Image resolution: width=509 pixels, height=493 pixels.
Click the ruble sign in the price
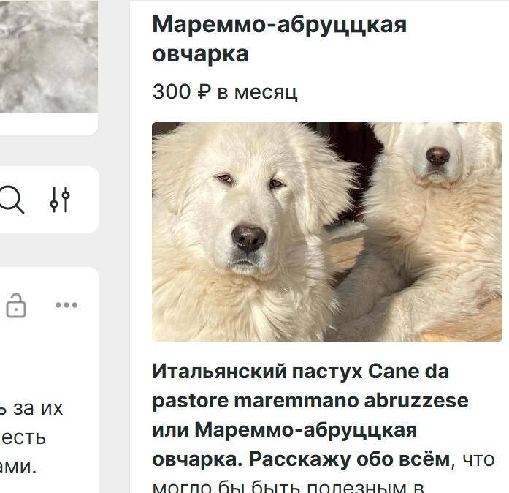(204, 92)
